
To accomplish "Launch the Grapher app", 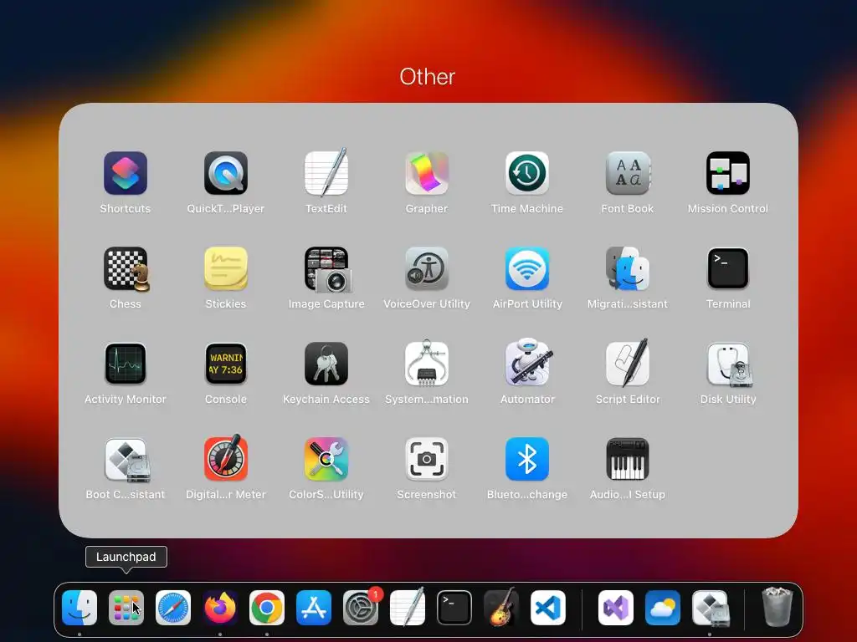I will [427, 173].
